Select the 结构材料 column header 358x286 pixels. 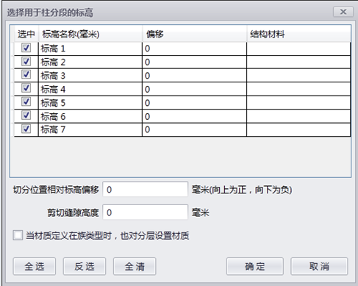298,34
